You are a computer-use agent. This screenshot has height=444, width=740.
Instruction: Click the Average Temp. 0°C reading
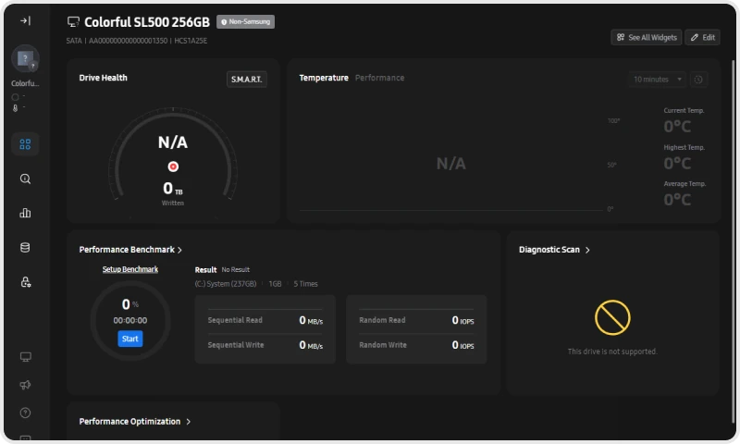click(678, 200)
